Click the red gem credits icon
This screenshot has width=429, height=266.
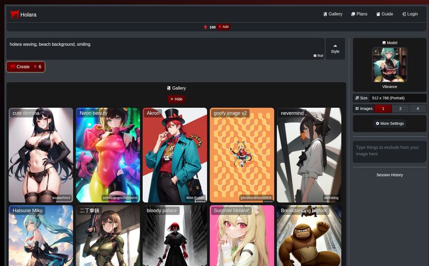tap(205, 27)
